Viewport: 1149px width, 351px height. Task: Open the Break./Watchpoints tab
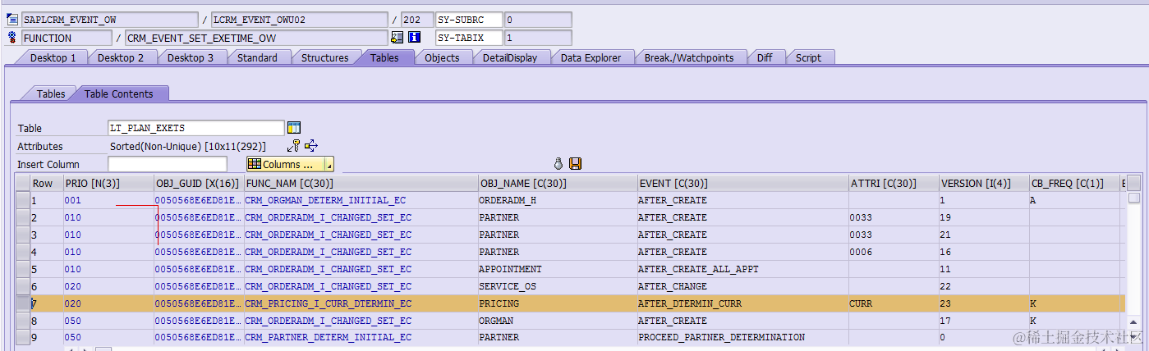point(688,57)
